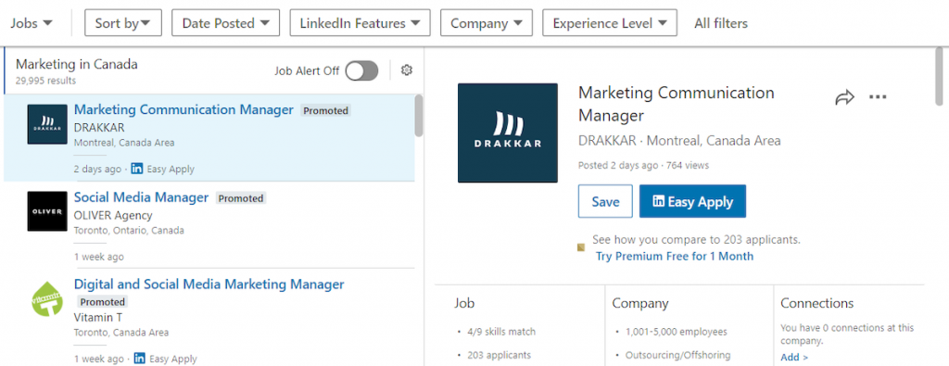Click the job details scrollbar
949x366 pixels.
point(939,76)
